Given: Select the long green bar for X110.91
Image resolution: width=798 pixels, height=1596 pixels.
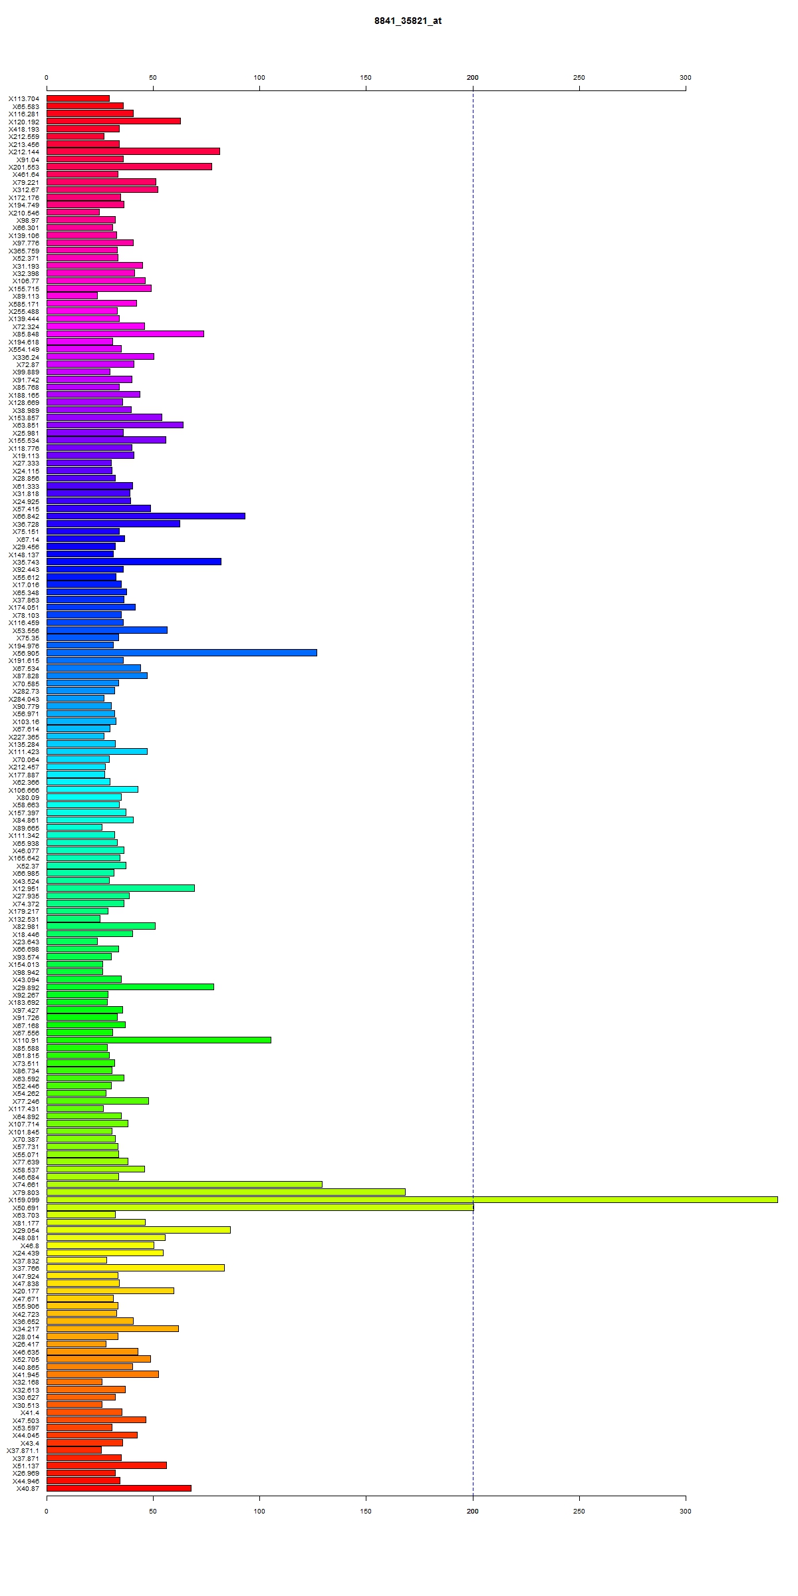Looking at the screenshot, I should pyautogui.click(x=159, y=1040).
